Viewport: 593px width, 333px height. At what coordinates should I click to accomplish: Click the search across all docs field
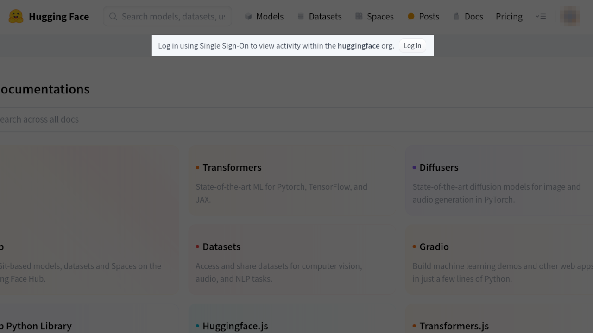(185, 119)
